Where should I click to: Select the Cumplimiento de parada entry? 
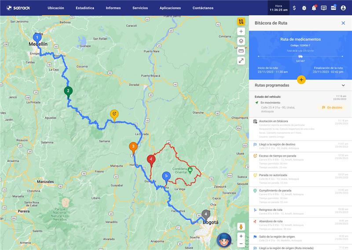click(301, 196)
